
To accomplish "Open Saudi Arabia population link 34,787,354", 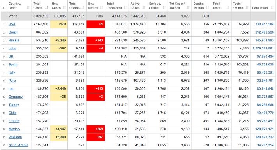I will [x=265, y=145].
